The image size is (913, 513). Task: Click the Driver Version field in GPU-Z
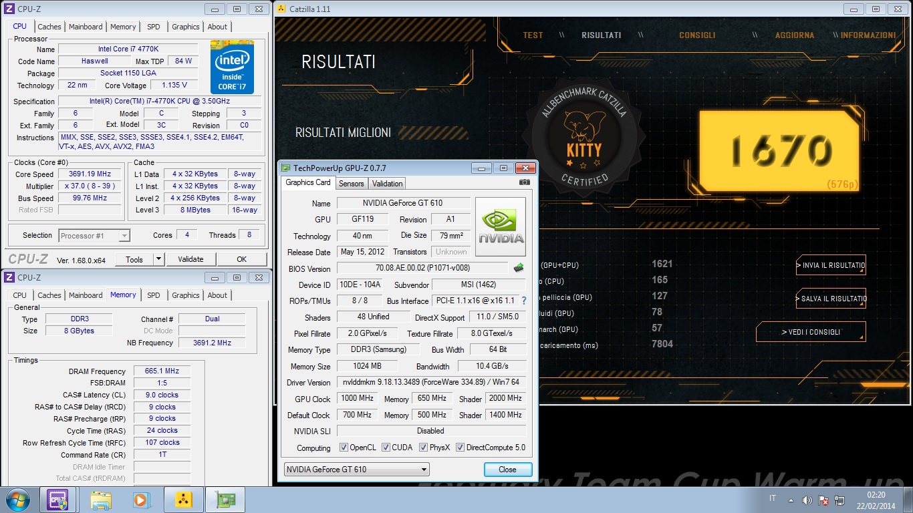tap(431, 383)
